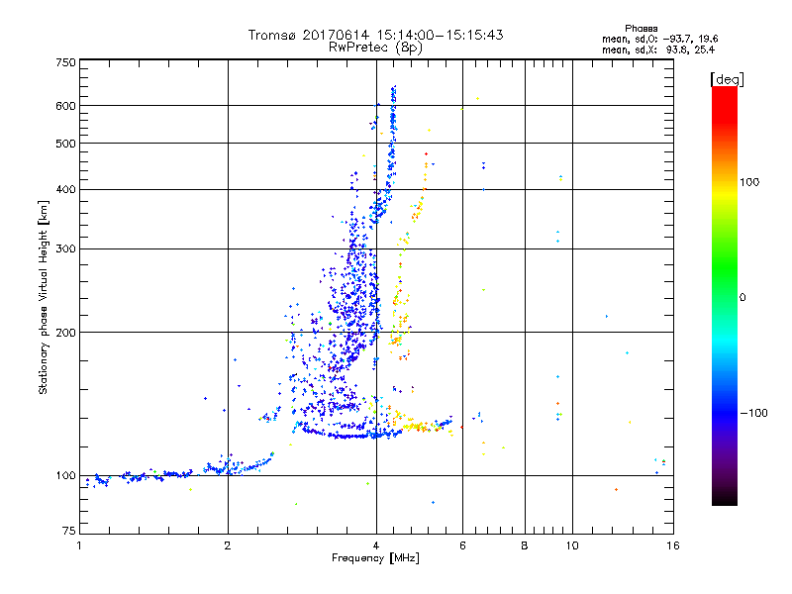Image resolution: width=792 pixels, height=594 pixels.
Task: Click the x-axis tick label '6'
Action: coord(462,545)
